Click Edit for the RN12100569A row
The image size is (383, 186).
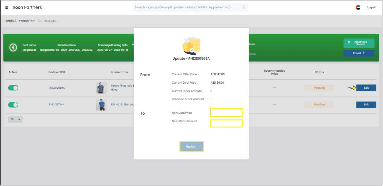pos(366,88)
